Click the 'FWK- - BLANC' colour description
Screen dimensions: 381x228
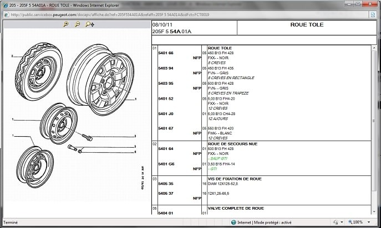click(x=220, y=133)
